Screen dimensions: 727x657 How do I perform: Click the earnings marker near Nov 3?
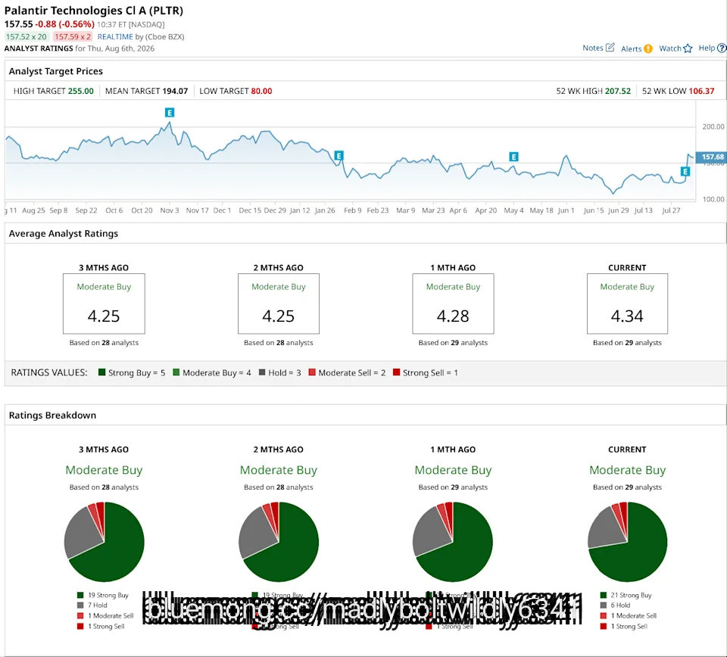(170, 113)
